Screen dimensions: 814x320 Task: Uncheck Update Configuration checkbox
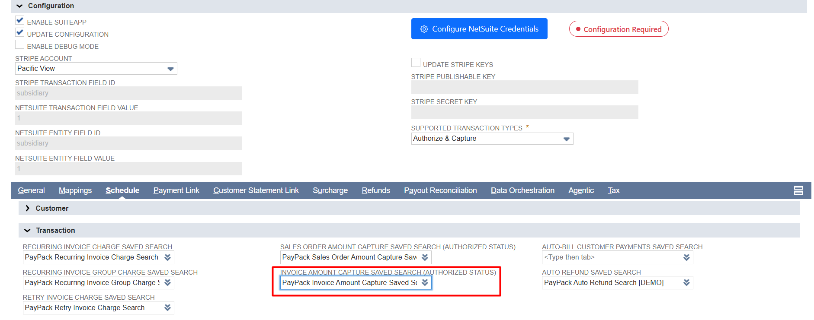pos(20,32)
